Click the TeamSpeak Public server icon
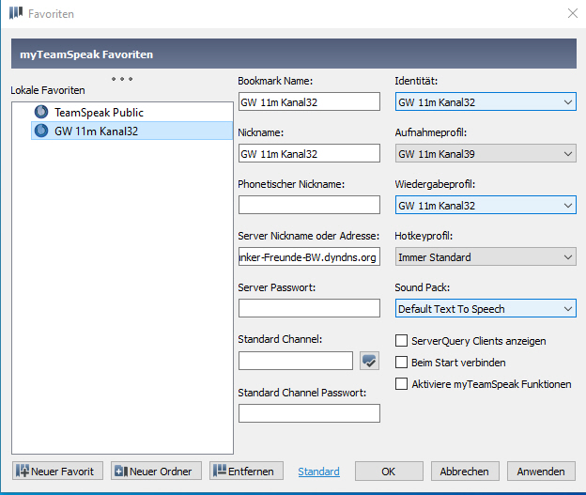The image size is (586, 495). coord(41,112)
